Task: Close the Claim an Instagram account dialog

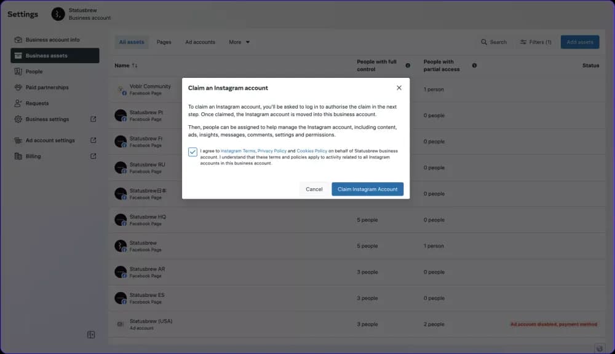Action: (x=399, y=88)
